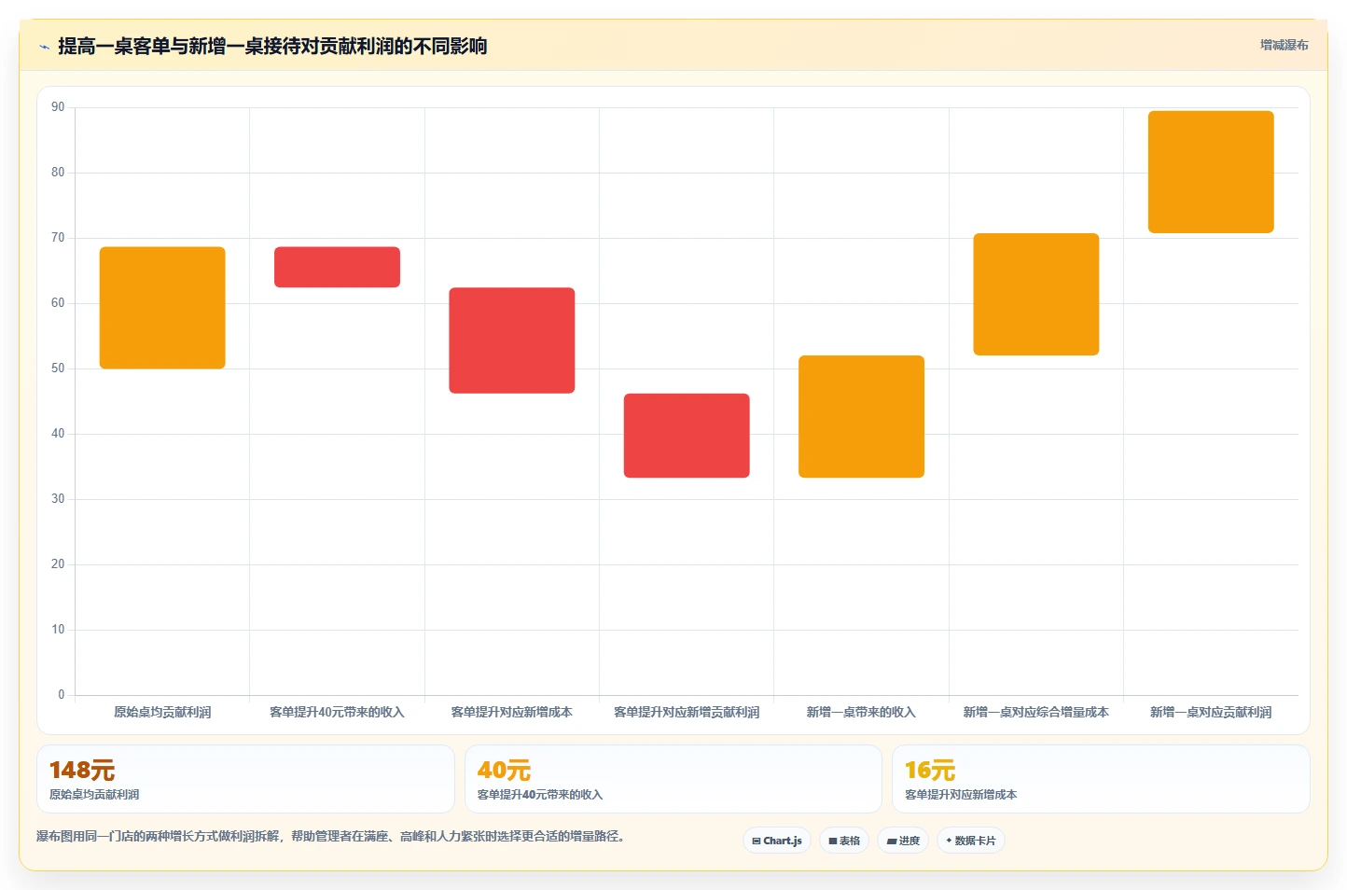Viewport: 1347px width, 890px height.
Task: Select the Chart.js tag chip
Action: tap(777, 841)
